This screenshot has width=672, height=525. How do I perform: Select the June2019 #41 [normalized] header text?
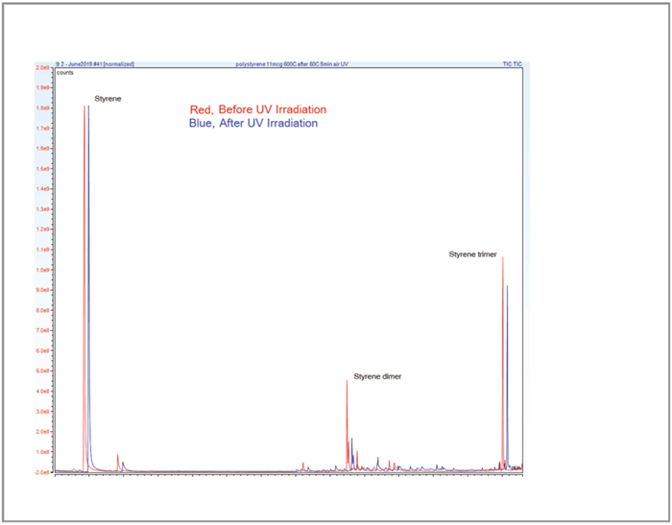[x=96, y=64]
